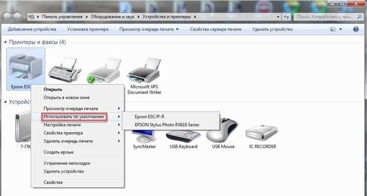
Task: Select the default printer with green checkmark
Action: pyautogui.click(x=104, y=70)
